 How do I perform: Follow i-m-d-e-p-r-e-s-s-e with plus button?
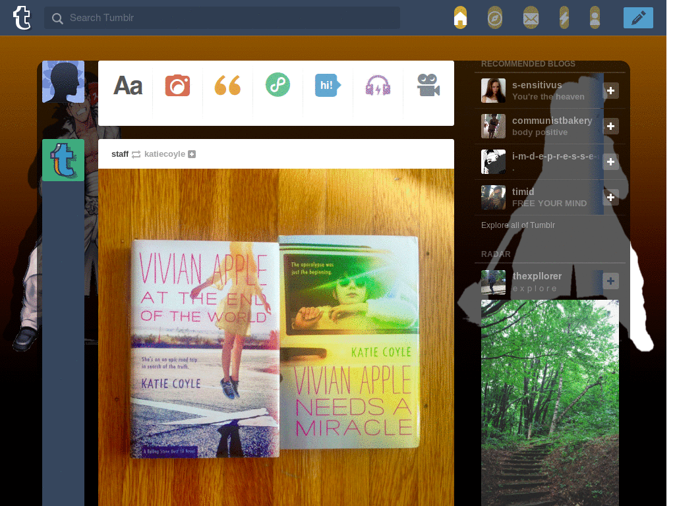click(x=610, y=162)
